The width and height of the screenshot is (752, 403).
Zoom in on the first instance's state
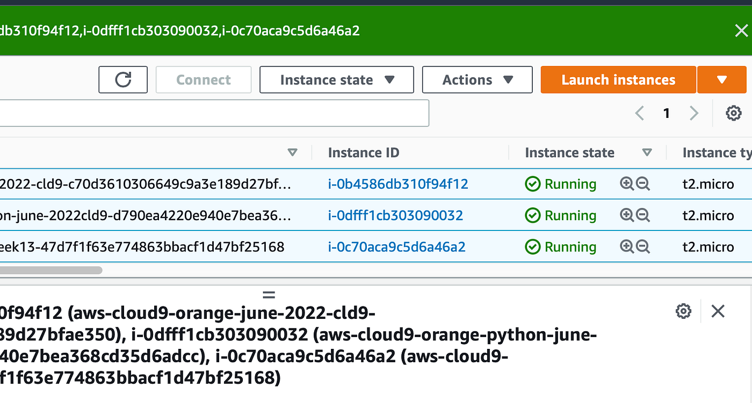(x=627, y=183)
